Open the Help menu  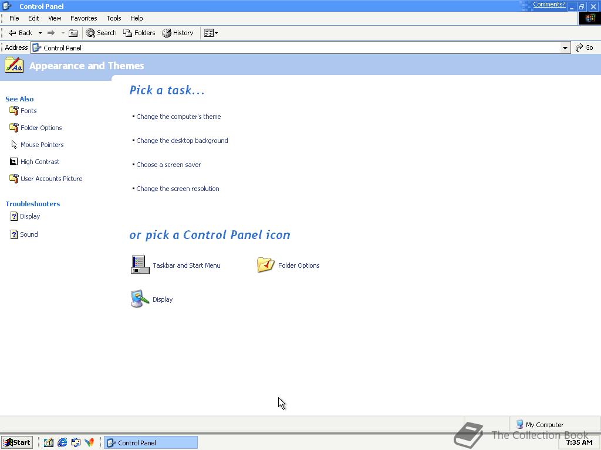point(136,18)
